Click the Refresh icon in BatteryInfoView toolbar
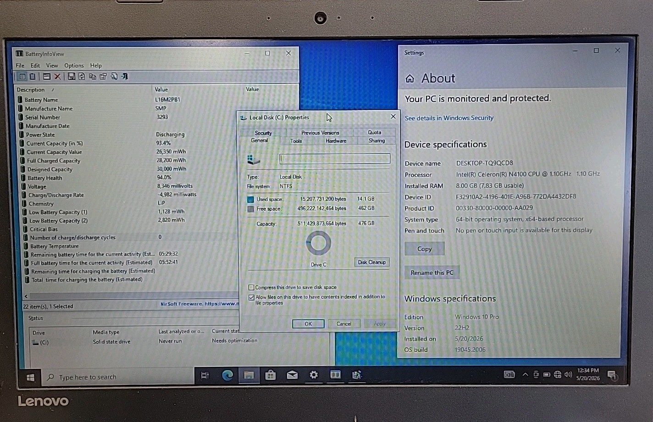The width and height of the screenshot is (653, 422). click(x=82, y=77)
